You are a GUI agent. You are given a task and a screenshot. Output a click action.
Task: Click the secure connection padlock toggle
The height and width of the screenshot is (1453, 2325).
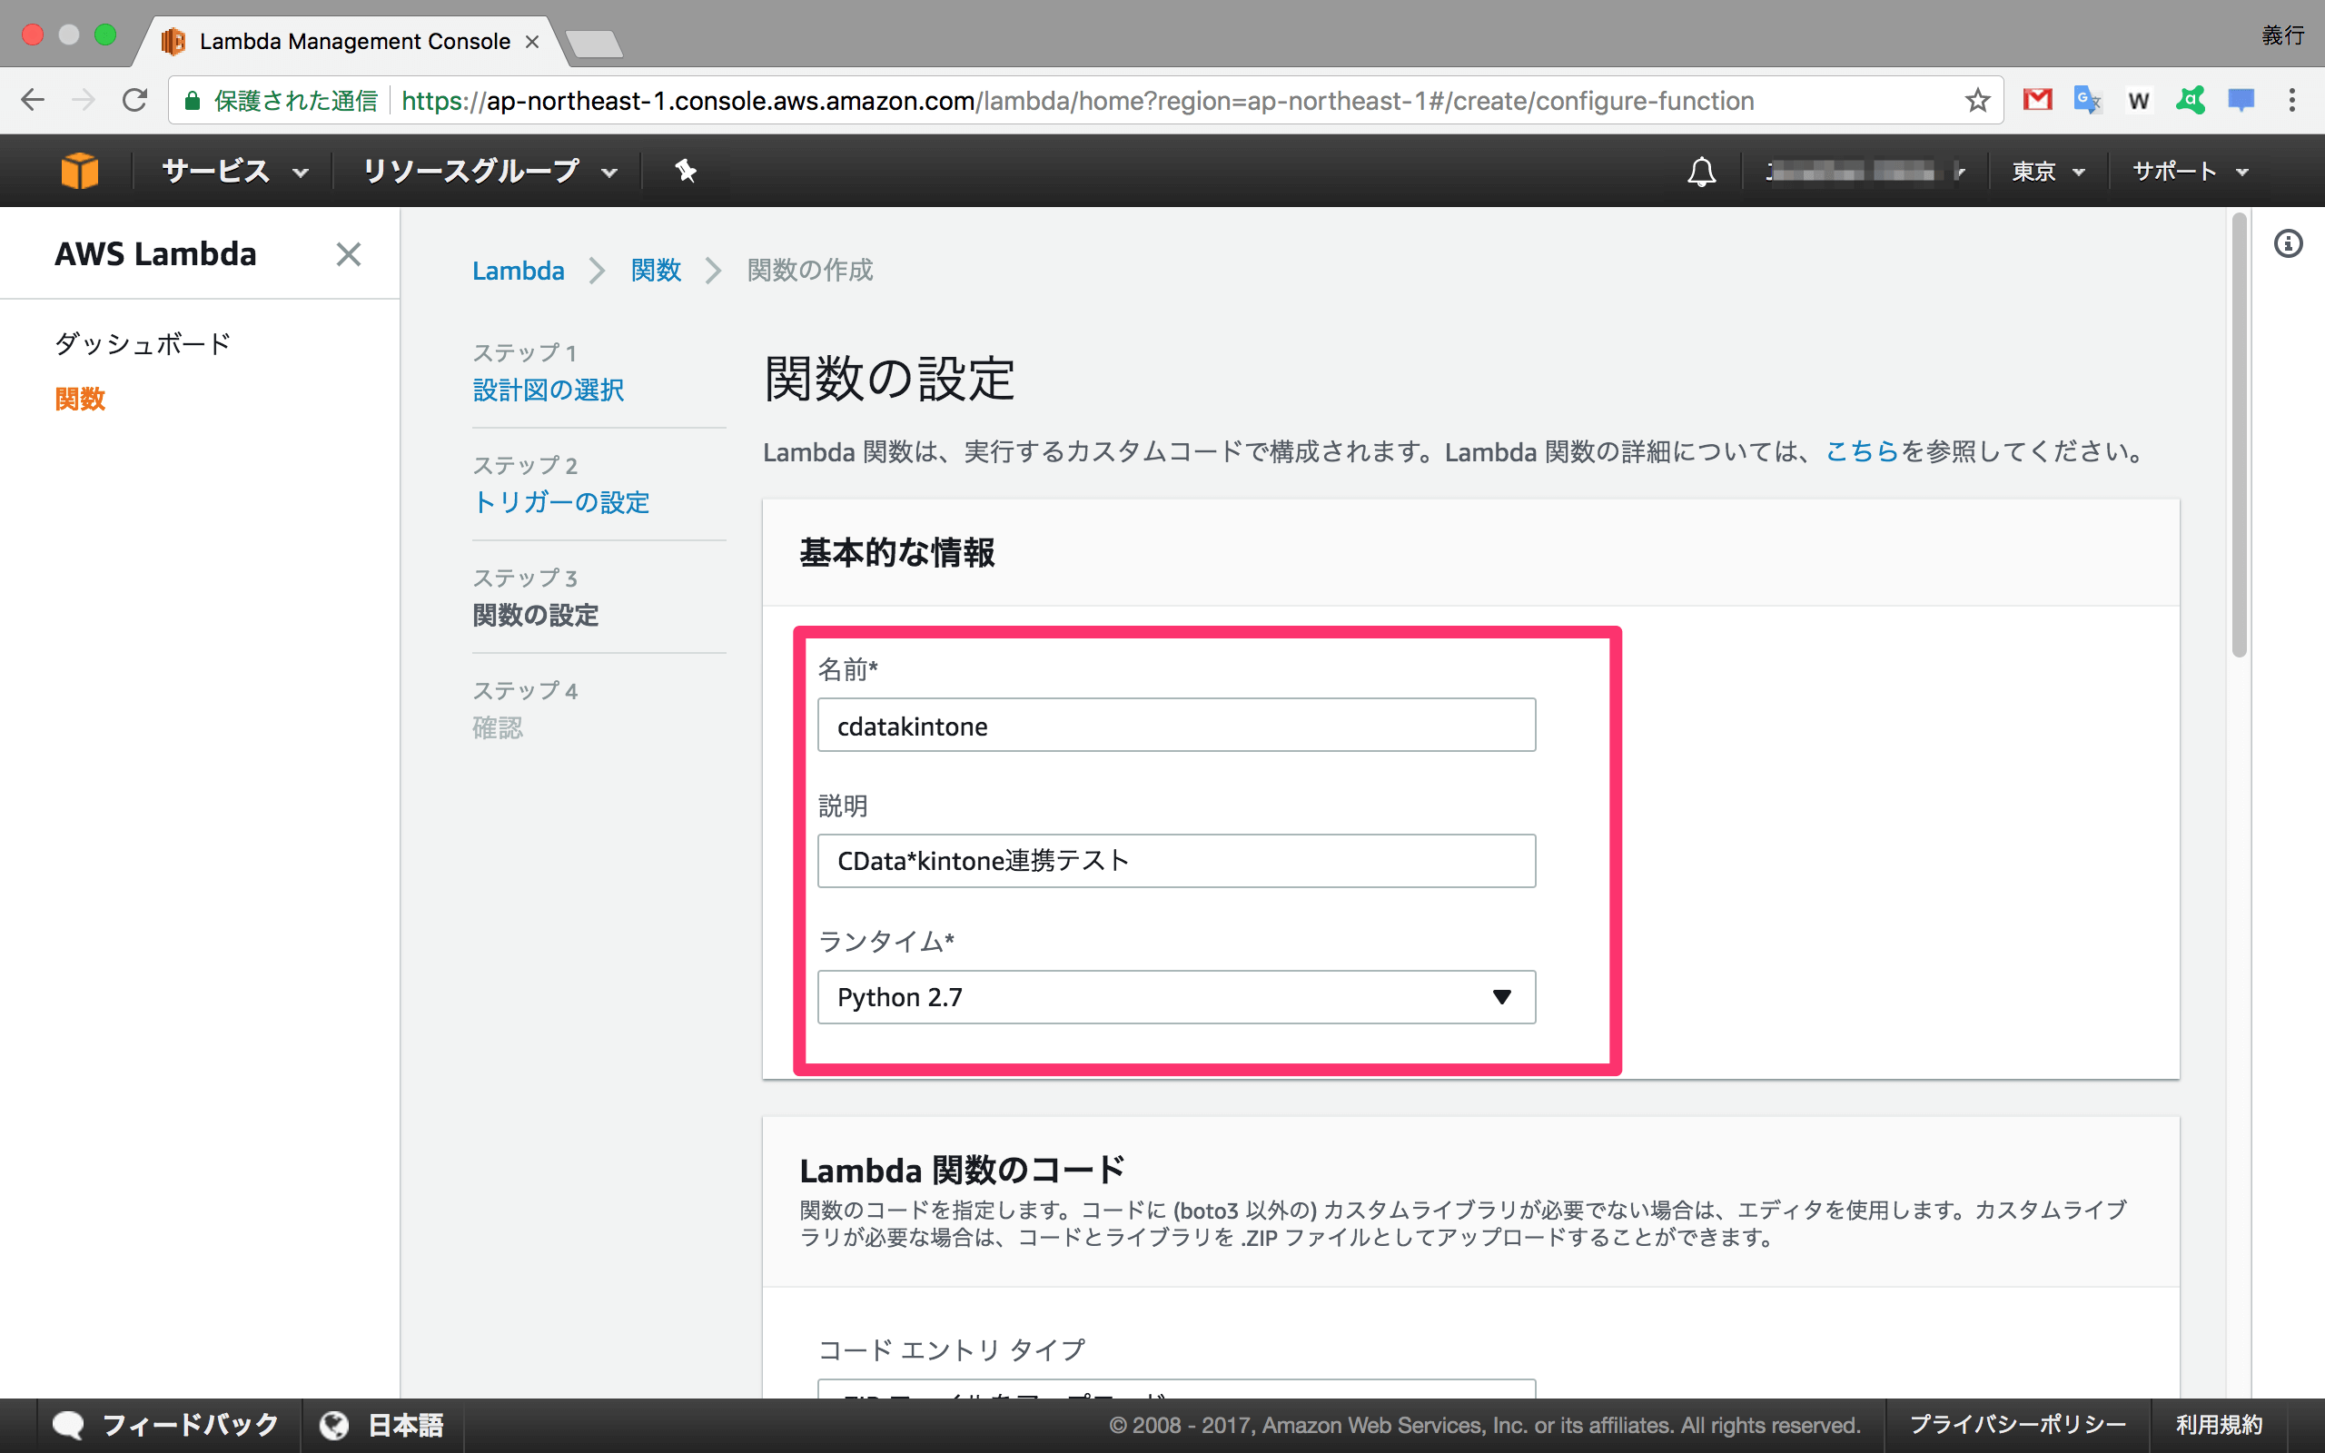coord(193,100)
